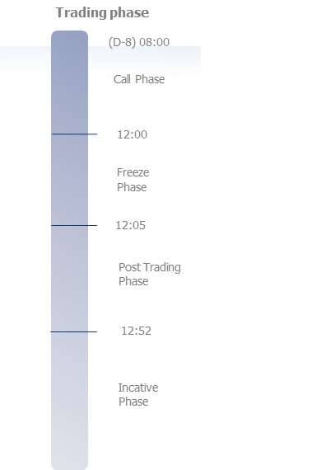Click the word Incative in the phase label

(x=138, y=388)
